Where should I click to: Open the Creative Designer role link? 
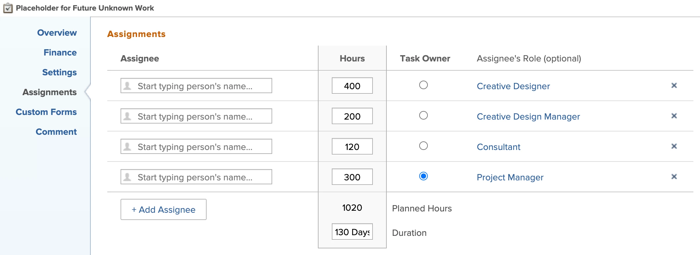click(513, 86)
